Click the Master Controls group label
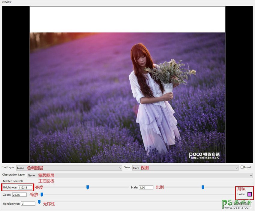The image size is (255, 211). pos(13,181)
